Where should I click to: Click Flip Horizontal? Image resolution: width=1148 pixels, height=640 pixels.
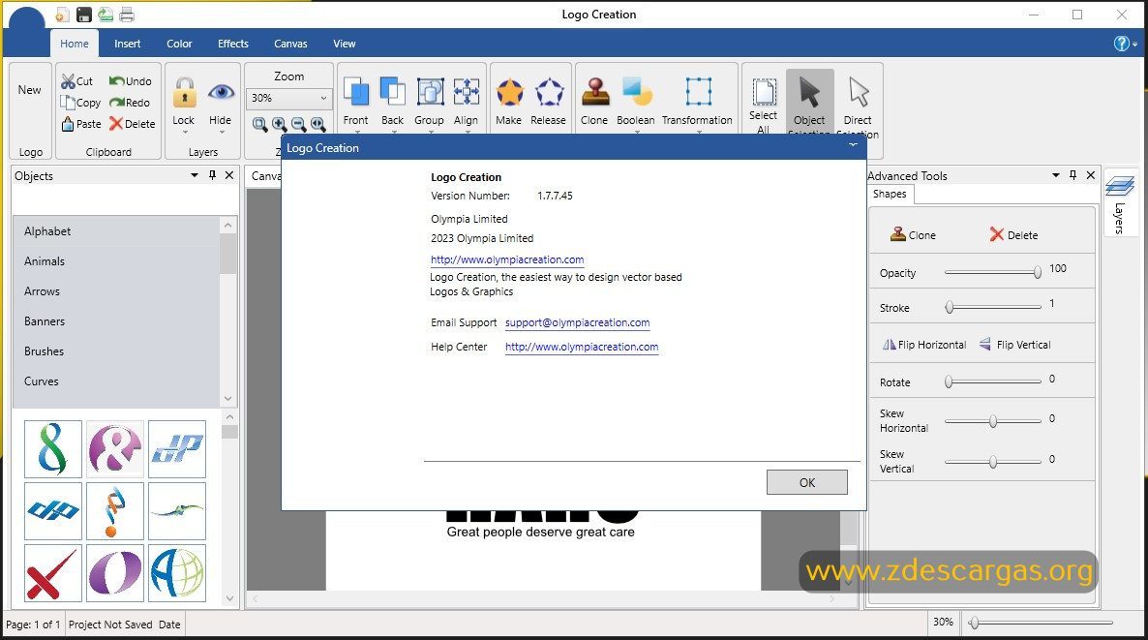(924, 344)
